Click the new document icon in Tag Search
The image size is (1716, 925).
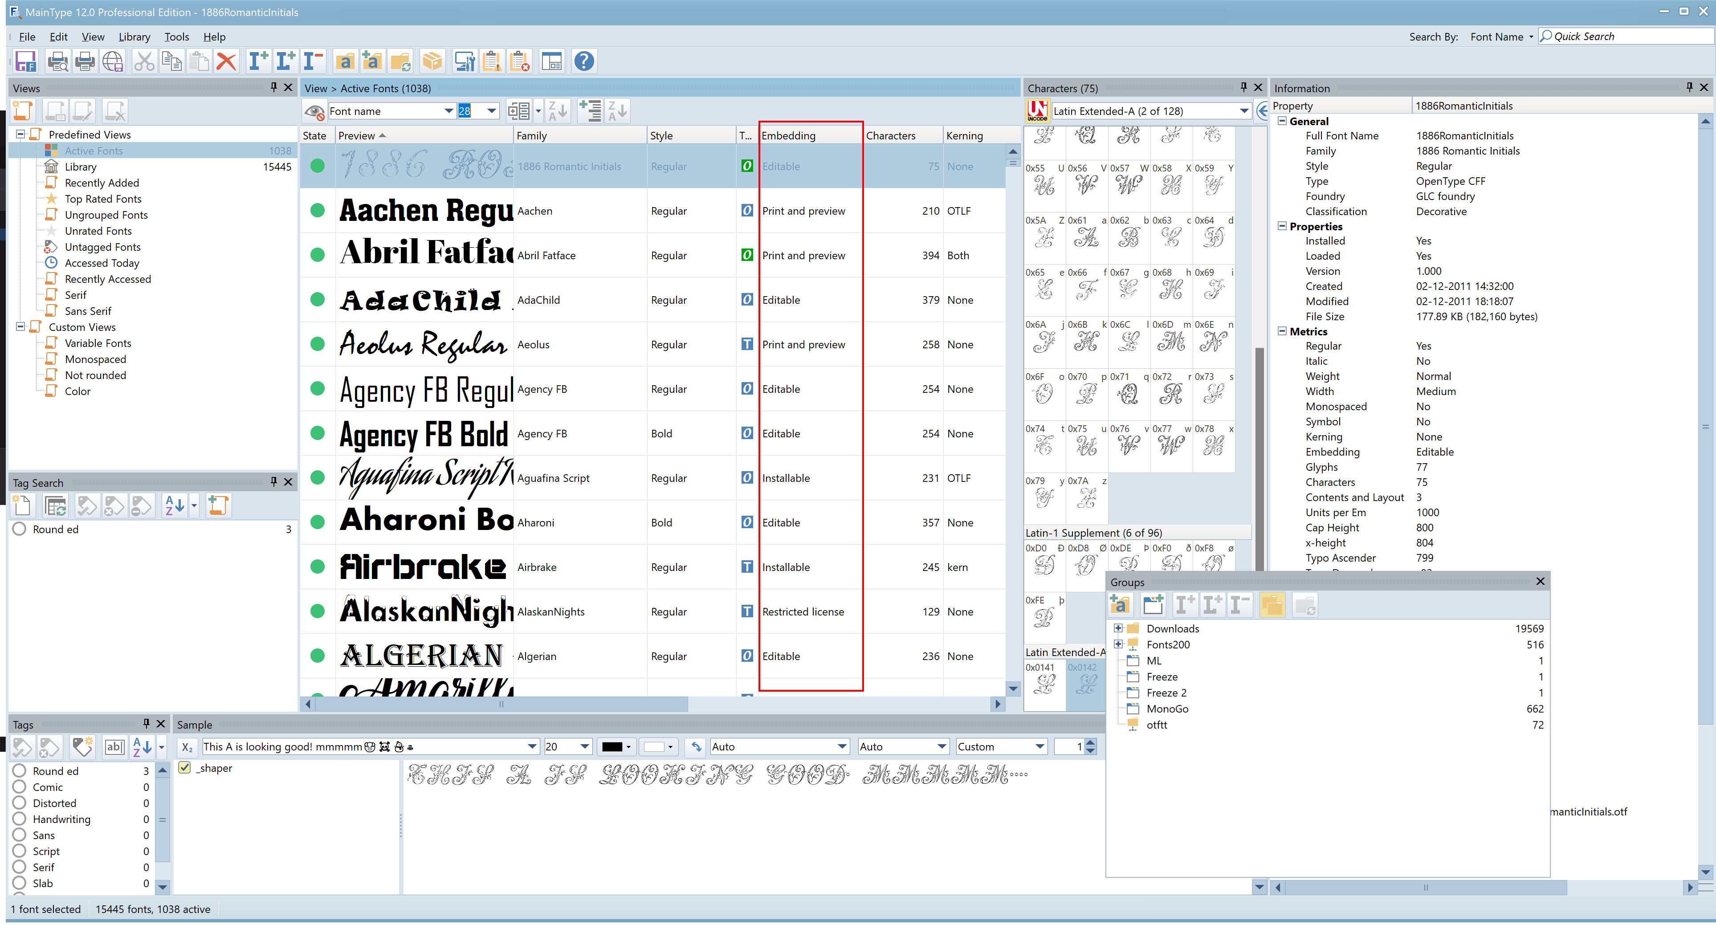[23, 505]
